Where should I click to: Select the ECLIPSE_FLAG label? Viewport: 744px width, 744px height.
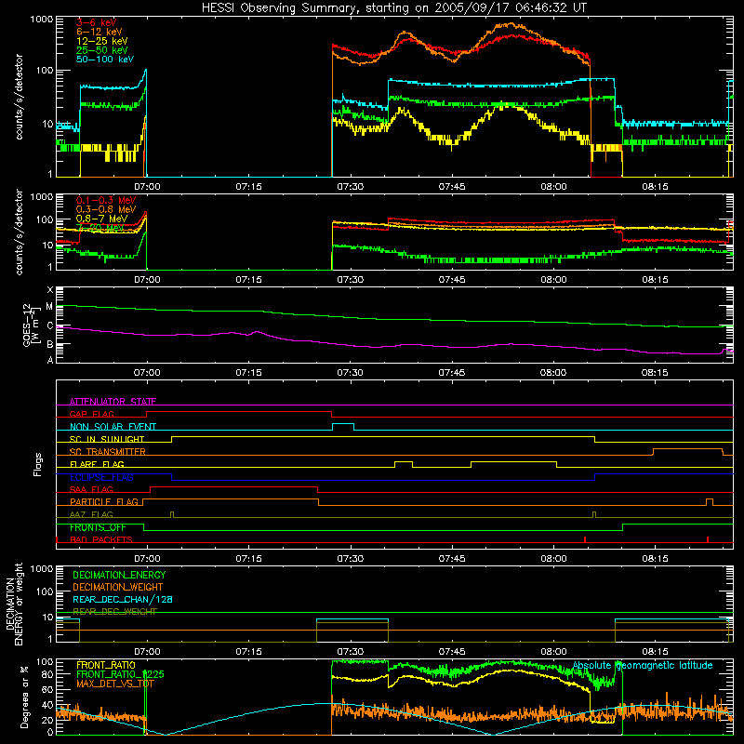(101, 477)
